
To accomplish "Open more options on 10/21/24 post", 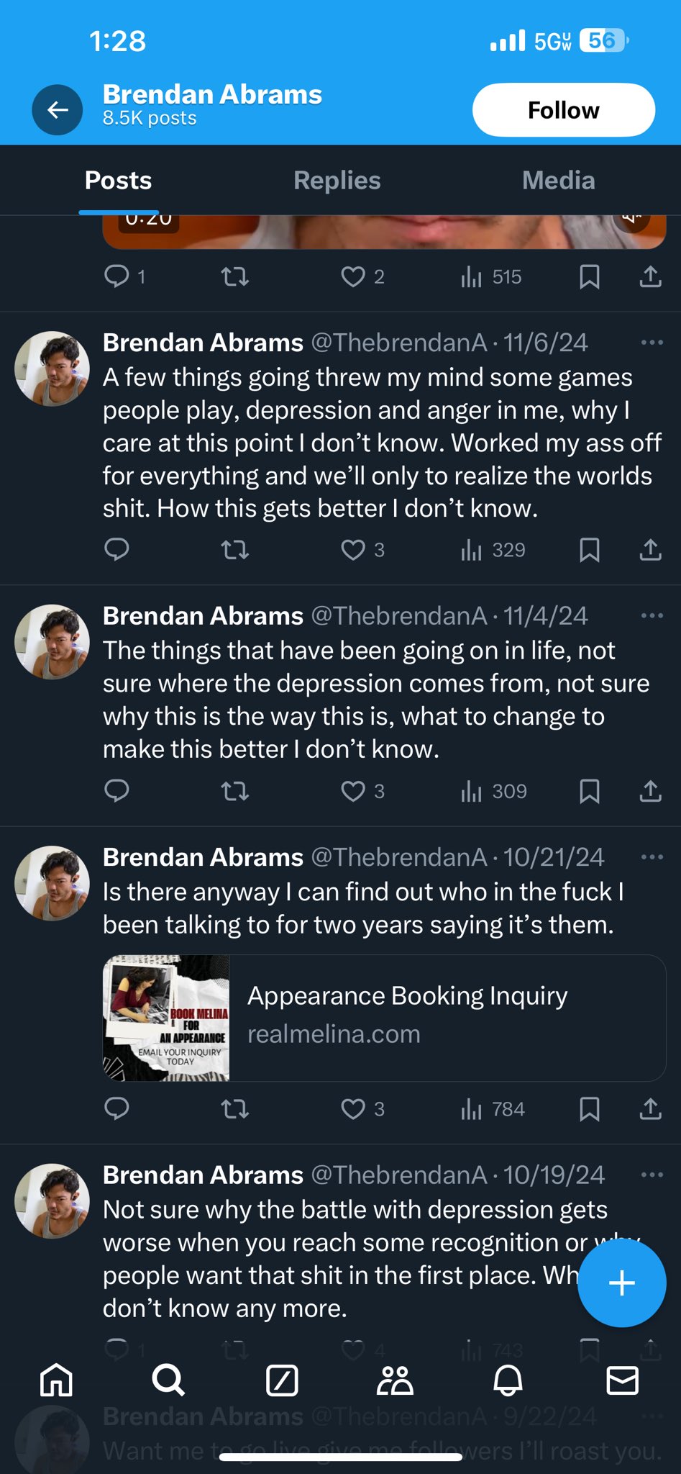I will point(652,857).
